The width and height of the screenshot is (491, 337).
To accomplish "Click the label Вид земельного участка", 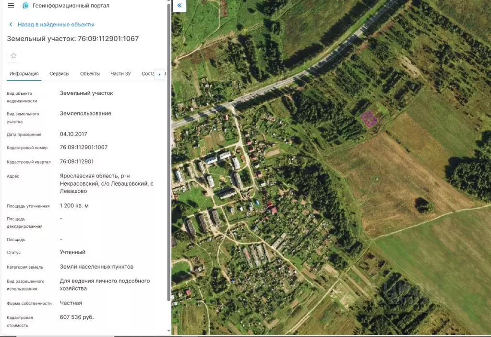I will click(x=23, y=118).
